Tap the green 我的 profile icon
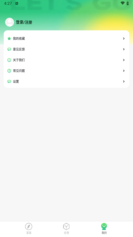Screen dimensions: 133x237 [104, 226]
